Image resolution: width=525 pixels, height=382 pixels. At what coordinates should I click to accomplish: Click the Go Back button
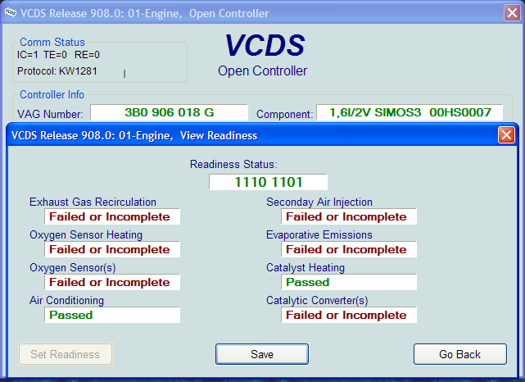tap(459, 354)
